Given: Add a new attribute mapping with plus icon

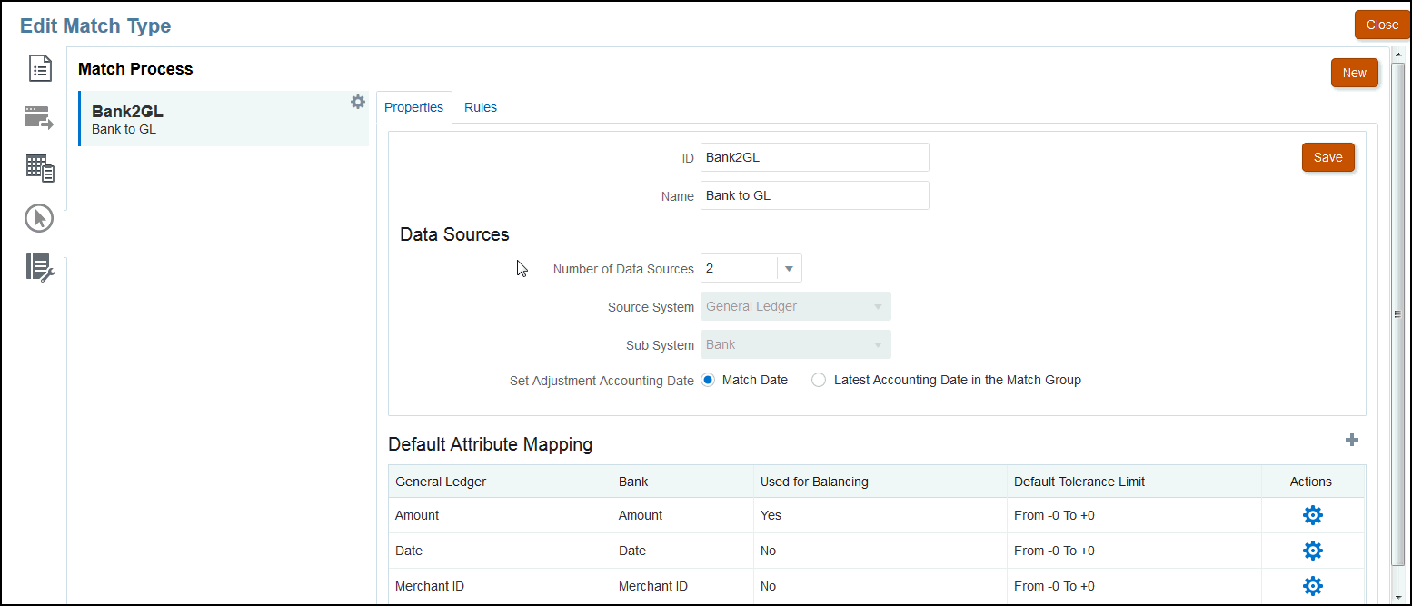Looking at the screenshot, I should (1352, 440).
